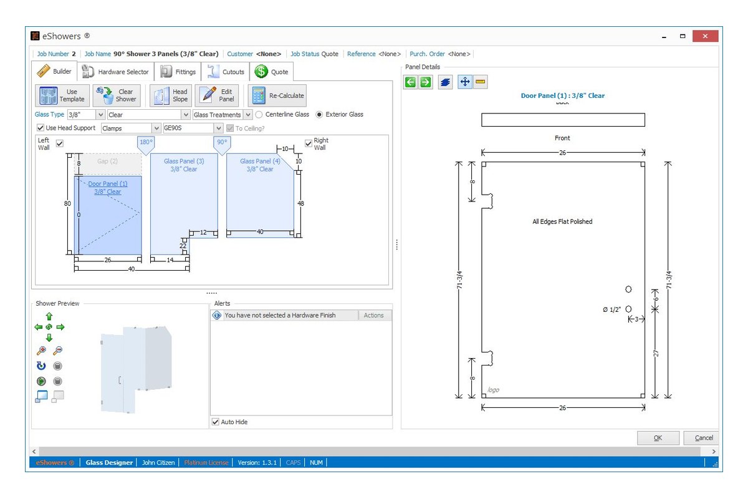Click the blue layers icon in Panel Details
The height and width of the screenshot is (499, 748).
click(x=445, y=82)
